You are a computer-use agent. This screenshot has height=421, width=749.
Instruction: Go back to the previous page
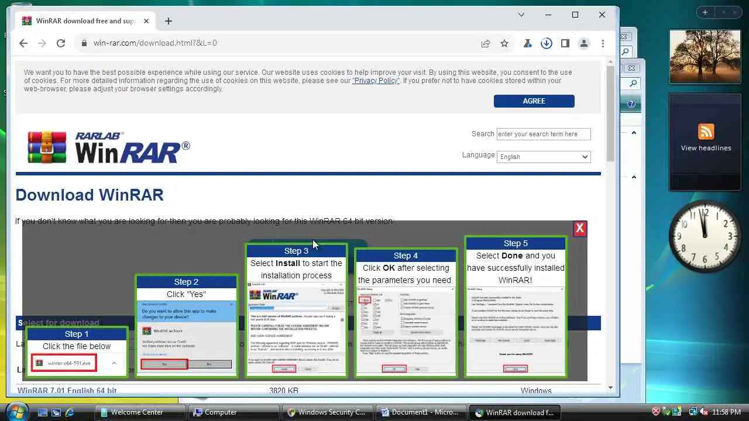click(x=23, y=43)
